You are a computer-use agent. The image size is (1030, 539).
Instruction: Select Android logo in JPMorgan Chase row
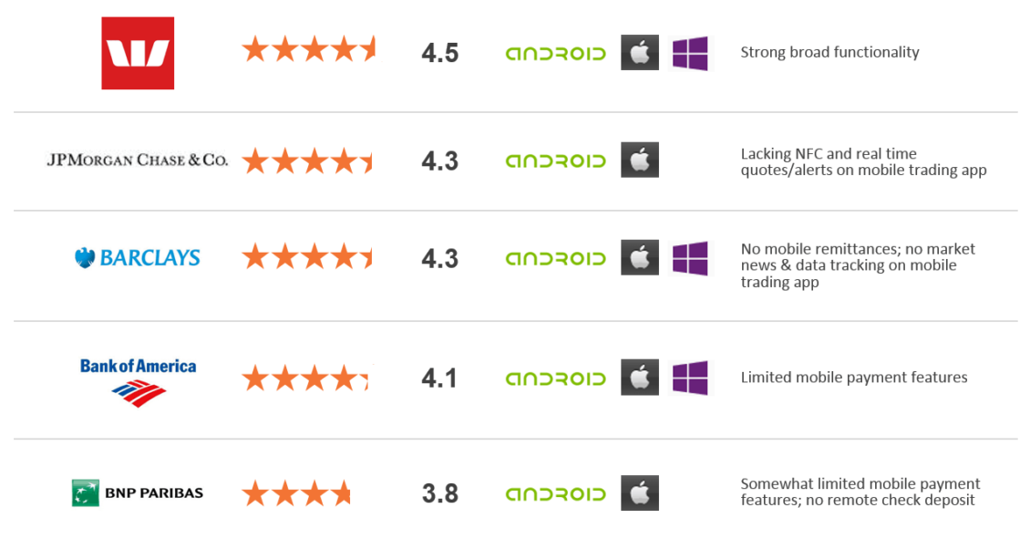(x=556, y=161)
